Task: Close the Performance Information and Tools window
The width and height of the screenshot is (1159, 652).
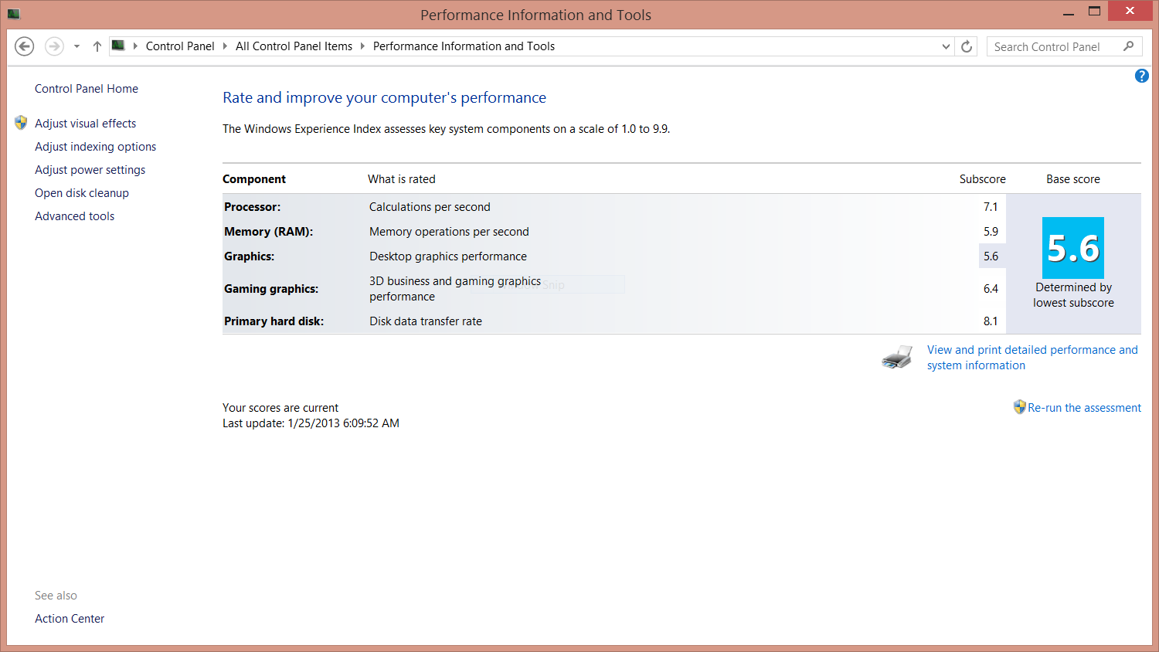Action: point(1130,11)
